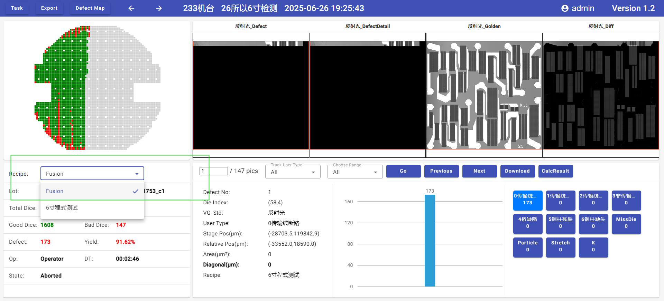Select the 0传输线 defect category with 173
The image size is (664, 301).
point(527,200)
